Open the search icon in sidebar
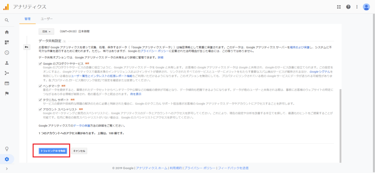The image size is (375, 173). [7, 20]
